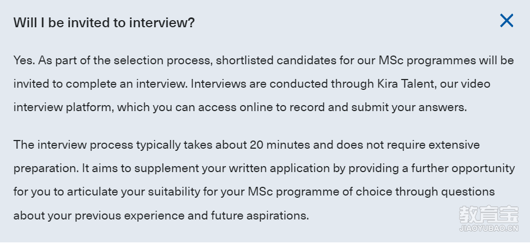
Task: Click the word 'Yes.' starting the answer
Action: (25, 60)
